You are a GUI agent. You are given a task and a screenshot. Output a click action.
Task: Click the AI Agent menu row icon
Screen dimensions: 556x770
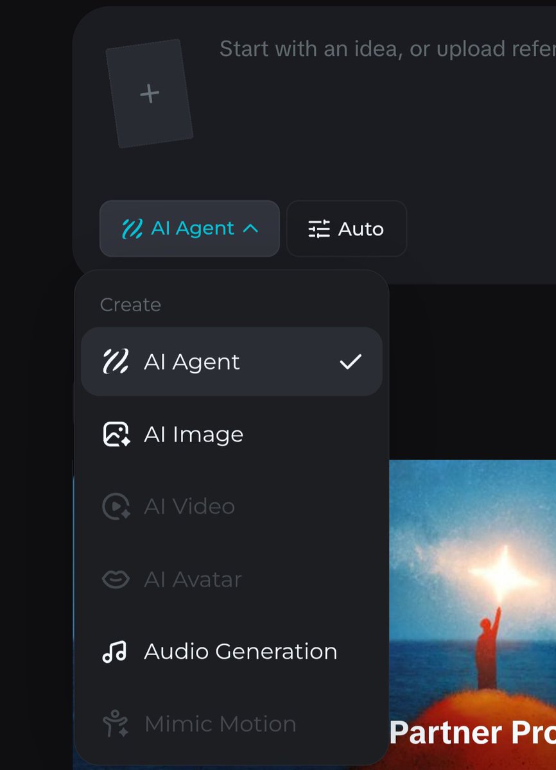tap(116, 362)
